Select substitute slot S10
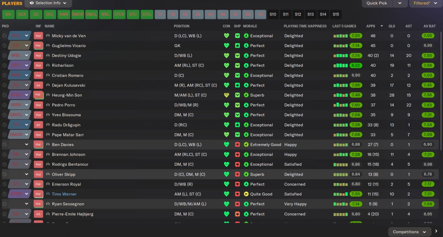 point(273,15)
